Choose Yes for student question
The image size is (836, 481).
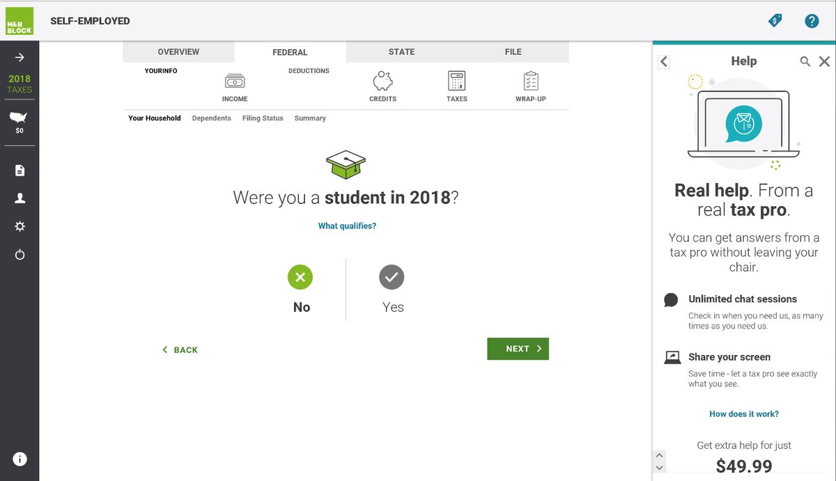[x=392, y=277]
